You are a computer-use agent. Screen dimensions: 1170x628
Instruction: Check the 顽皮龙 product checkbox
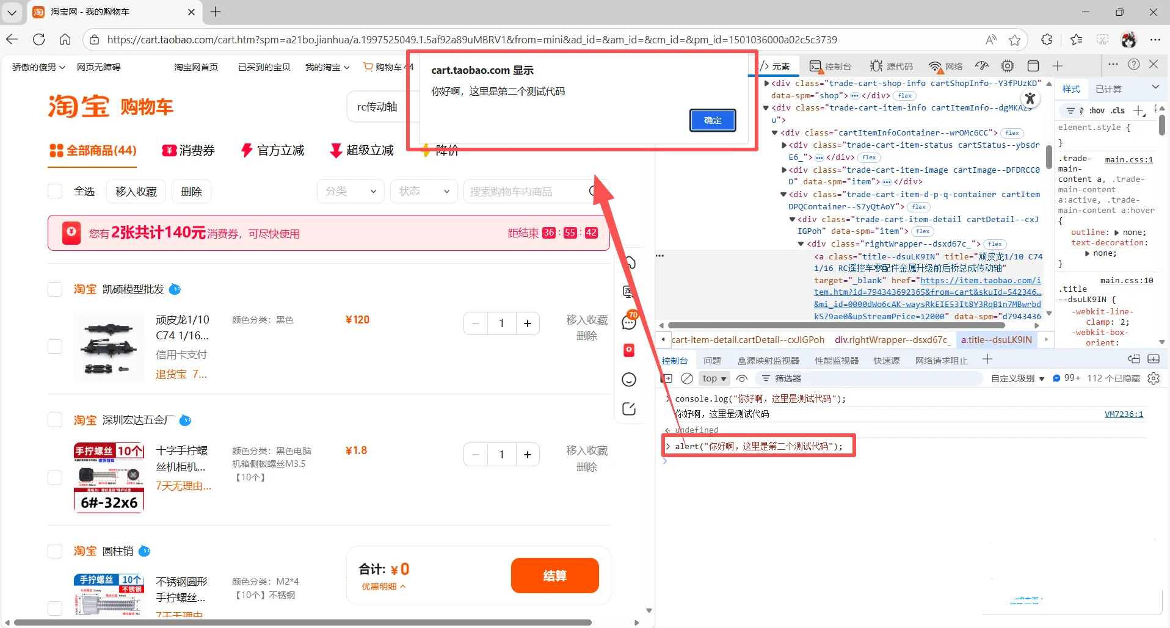(x=55, y=346)
